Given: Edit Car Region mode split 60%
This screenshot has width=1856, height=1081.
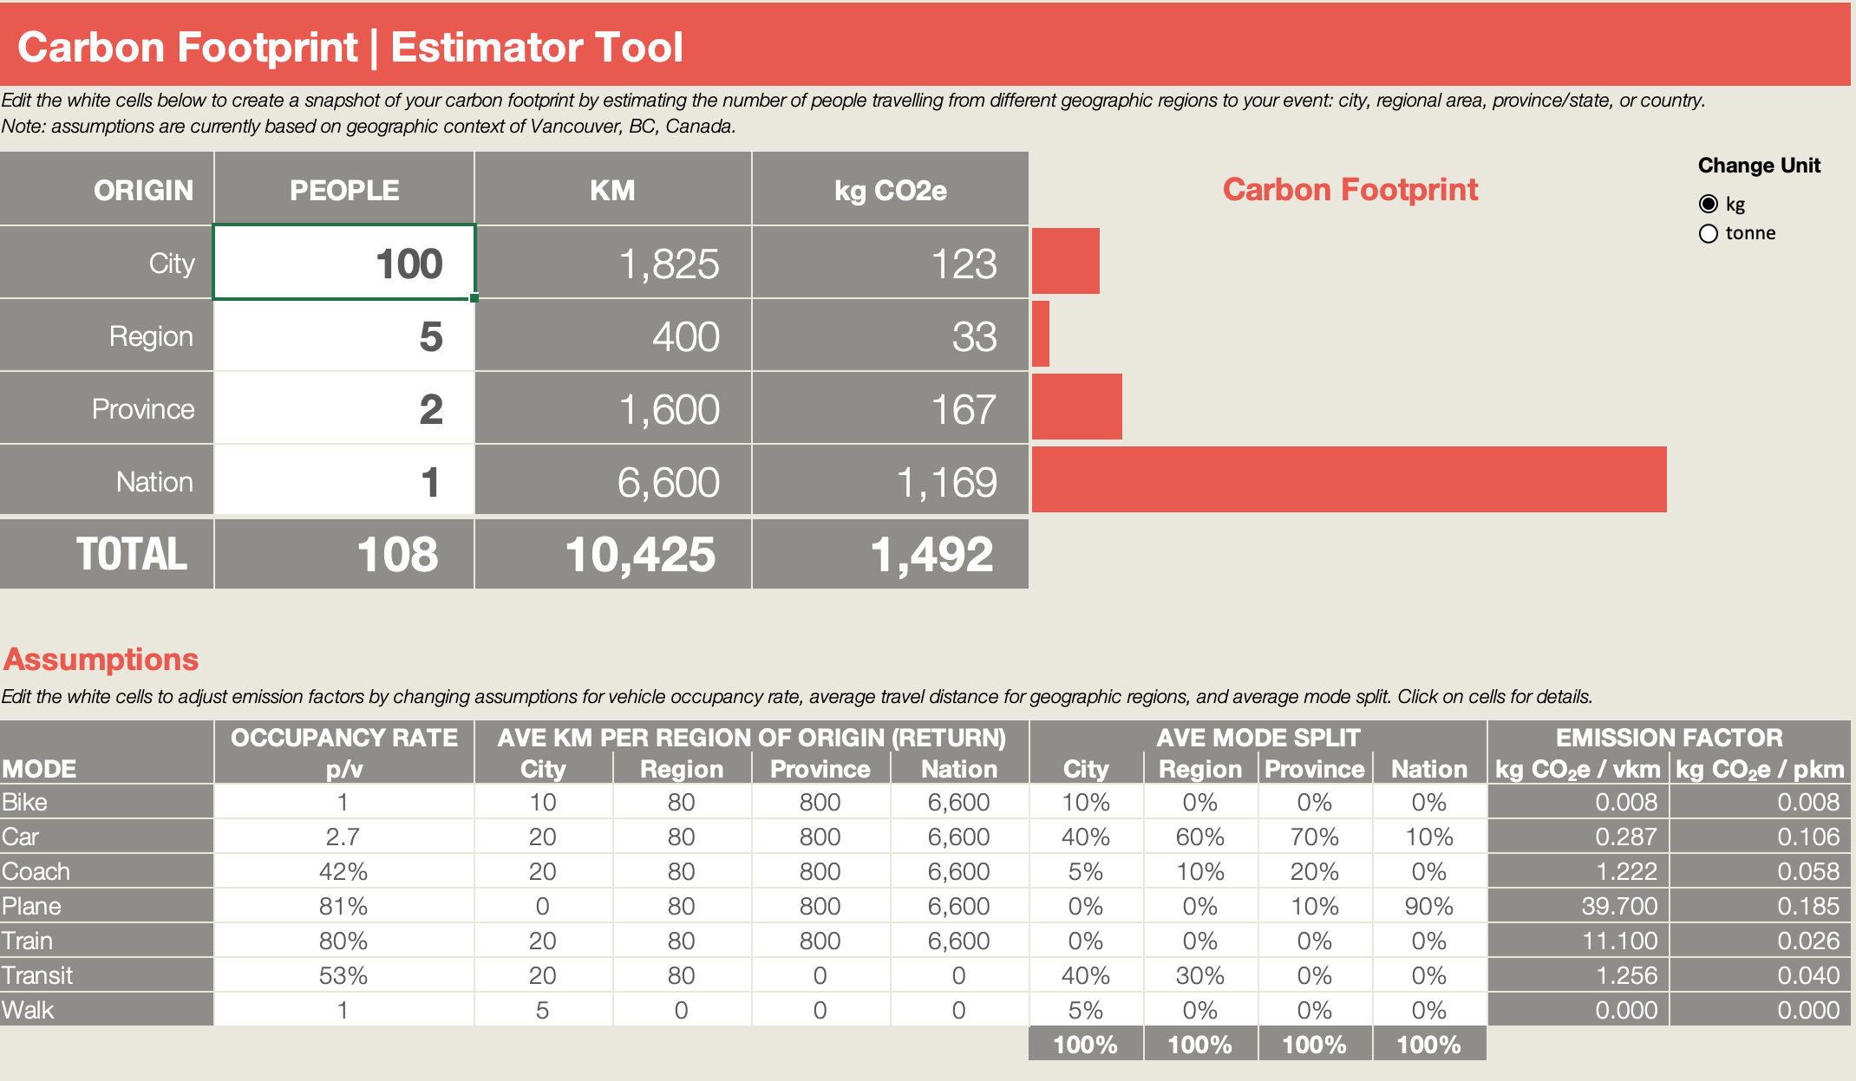Looking at the screenshot, I should pos(1200,837).
